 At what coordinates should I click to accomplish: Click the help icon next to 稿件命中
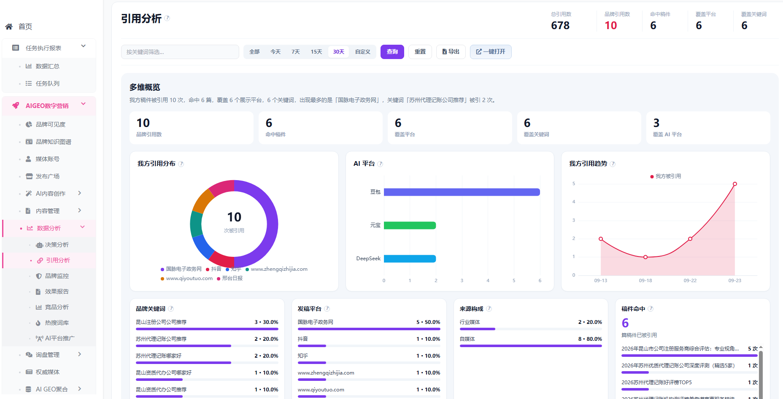(651, 309)
